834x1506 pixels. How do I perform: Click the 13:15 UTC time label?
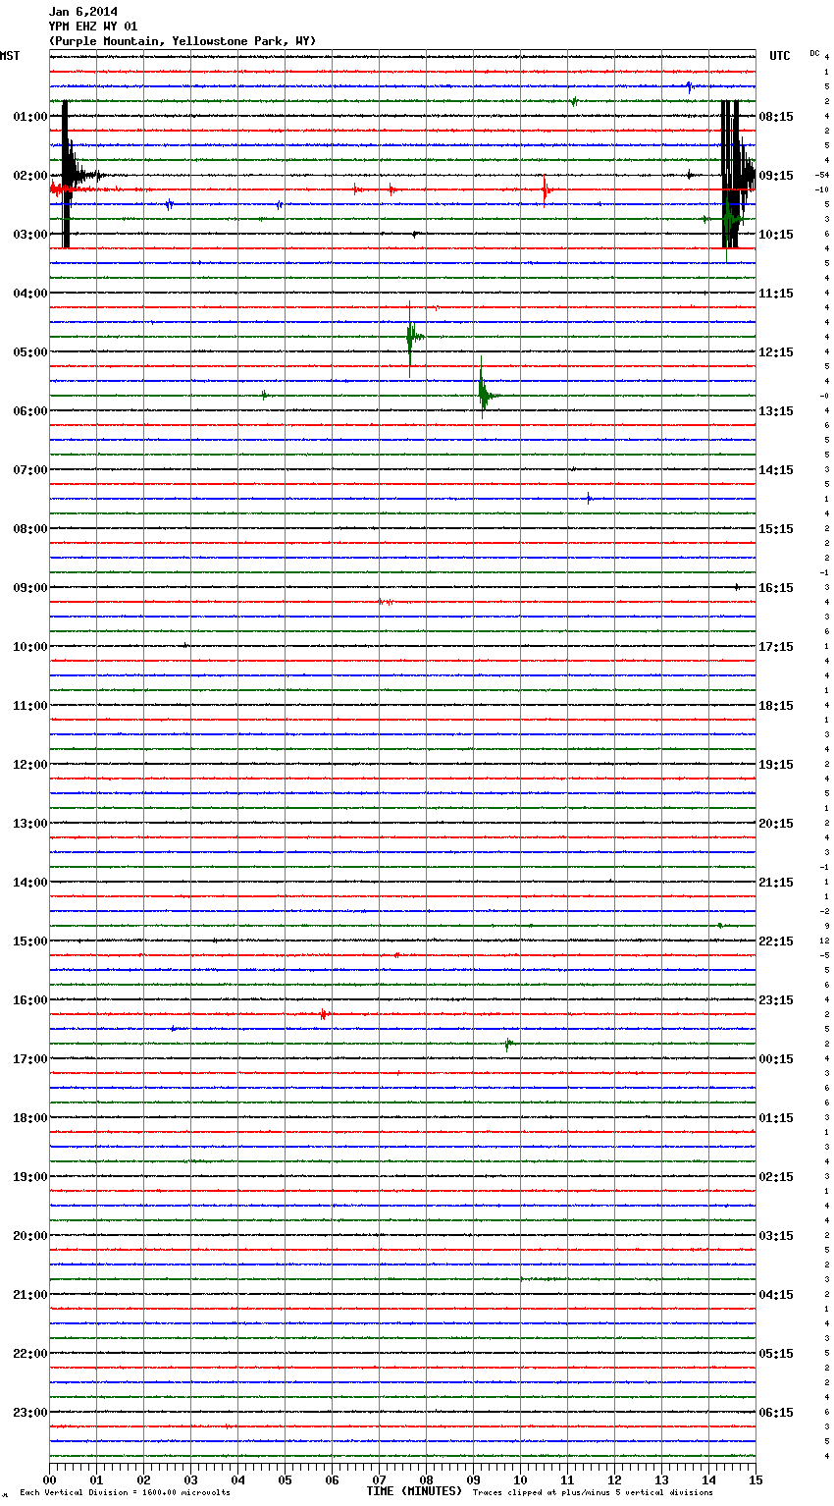coord(776,411)
